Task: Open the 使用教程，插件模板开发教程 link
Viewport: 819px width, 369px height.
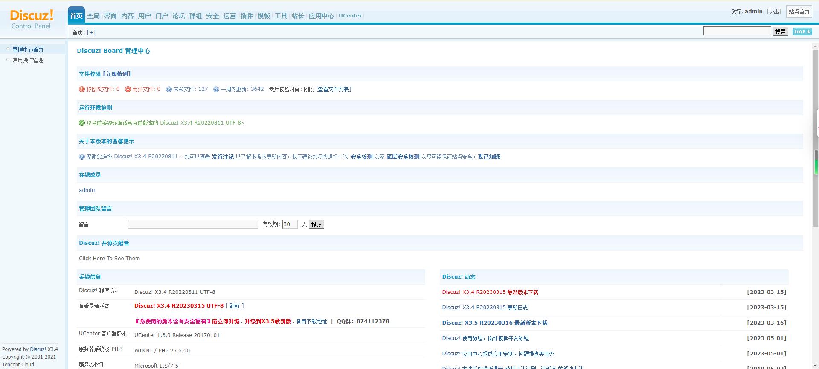Action: pyautogui.click(x=485, y=338)
